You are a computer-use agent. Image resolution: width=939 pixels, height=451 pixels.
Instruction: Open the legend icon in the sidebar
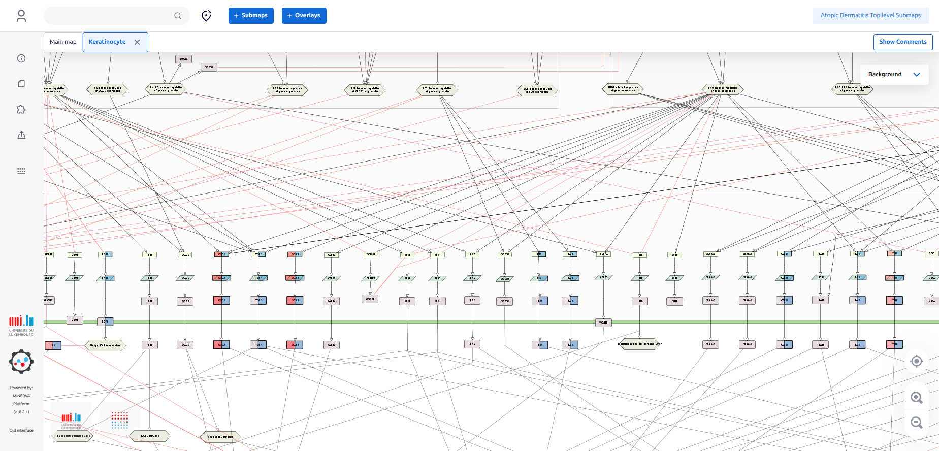tap(21, 84)
